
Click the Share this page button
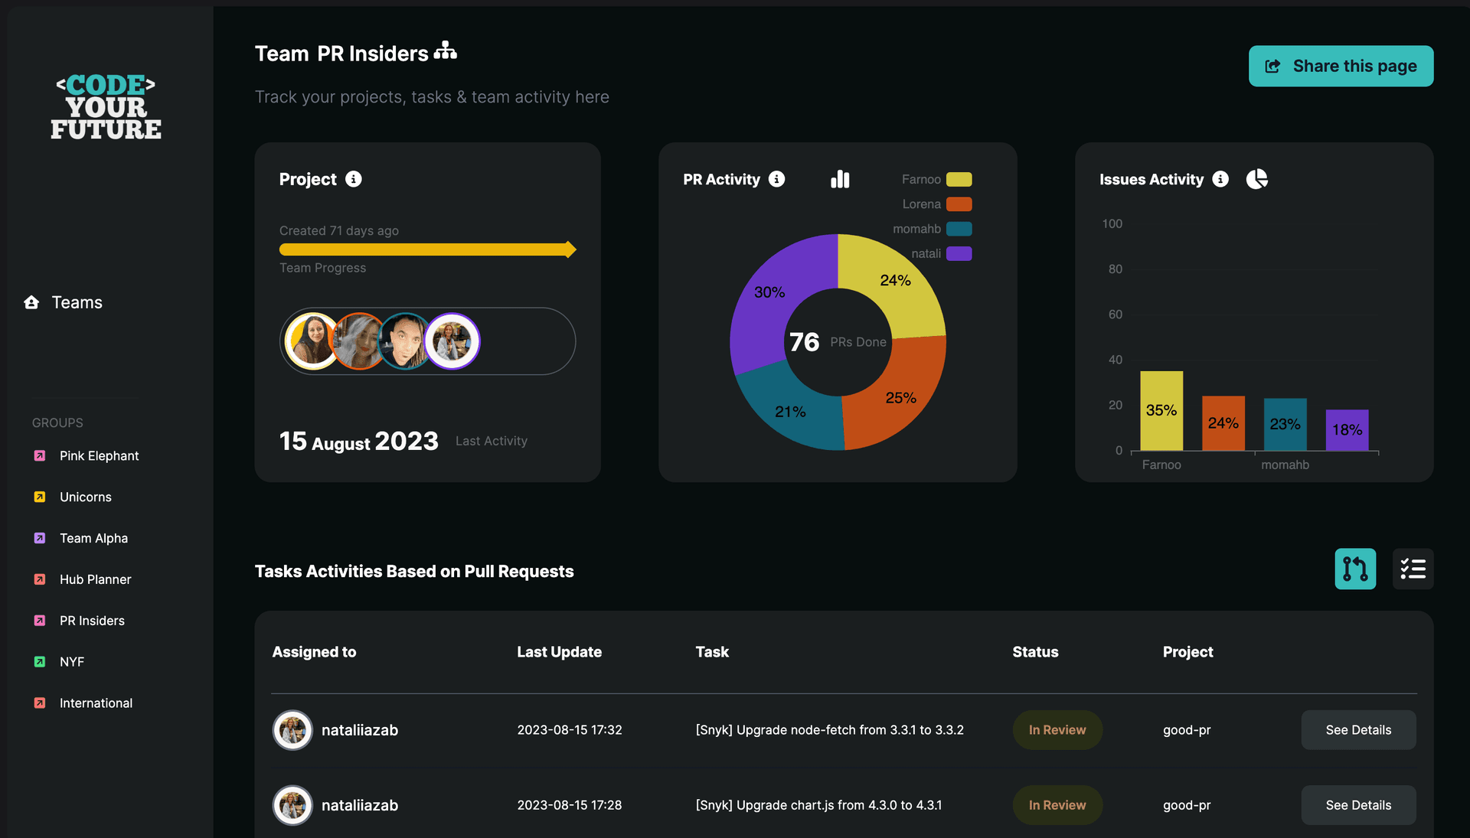1341,66
